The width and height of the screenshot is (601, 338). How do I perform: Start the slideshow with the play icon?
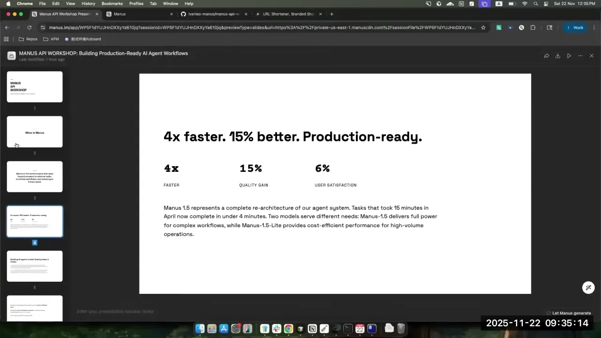569,55
